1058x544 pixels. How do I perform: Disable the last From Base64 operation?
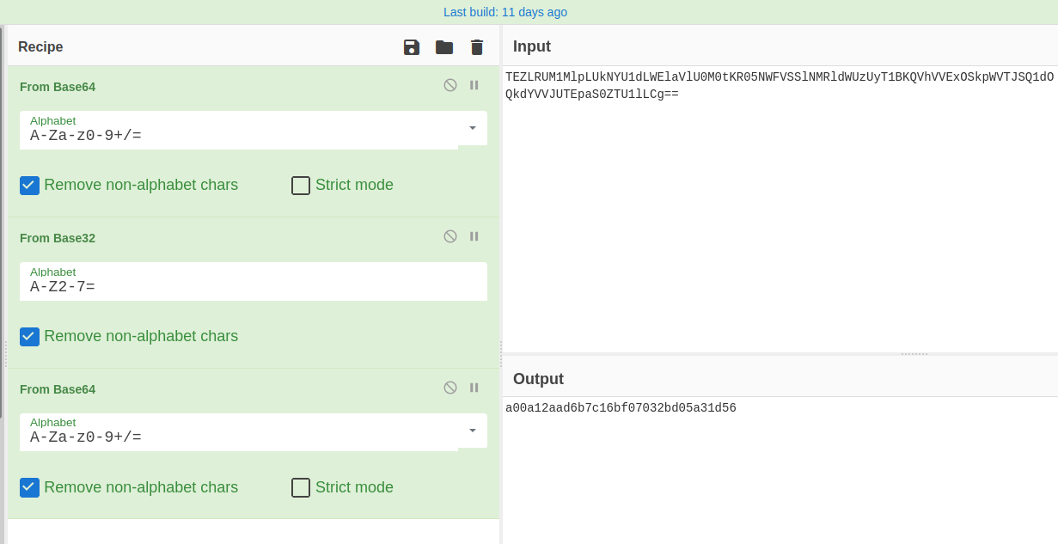pos(449,388)
